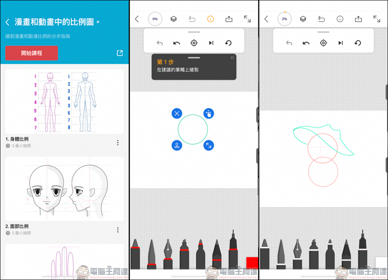The image size is (388, 280).
Task: Open layers panel in the right drawing screen
Action: [303, 19]
